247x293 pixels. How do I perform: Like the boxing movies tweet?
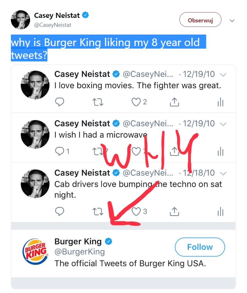point(136,102)
